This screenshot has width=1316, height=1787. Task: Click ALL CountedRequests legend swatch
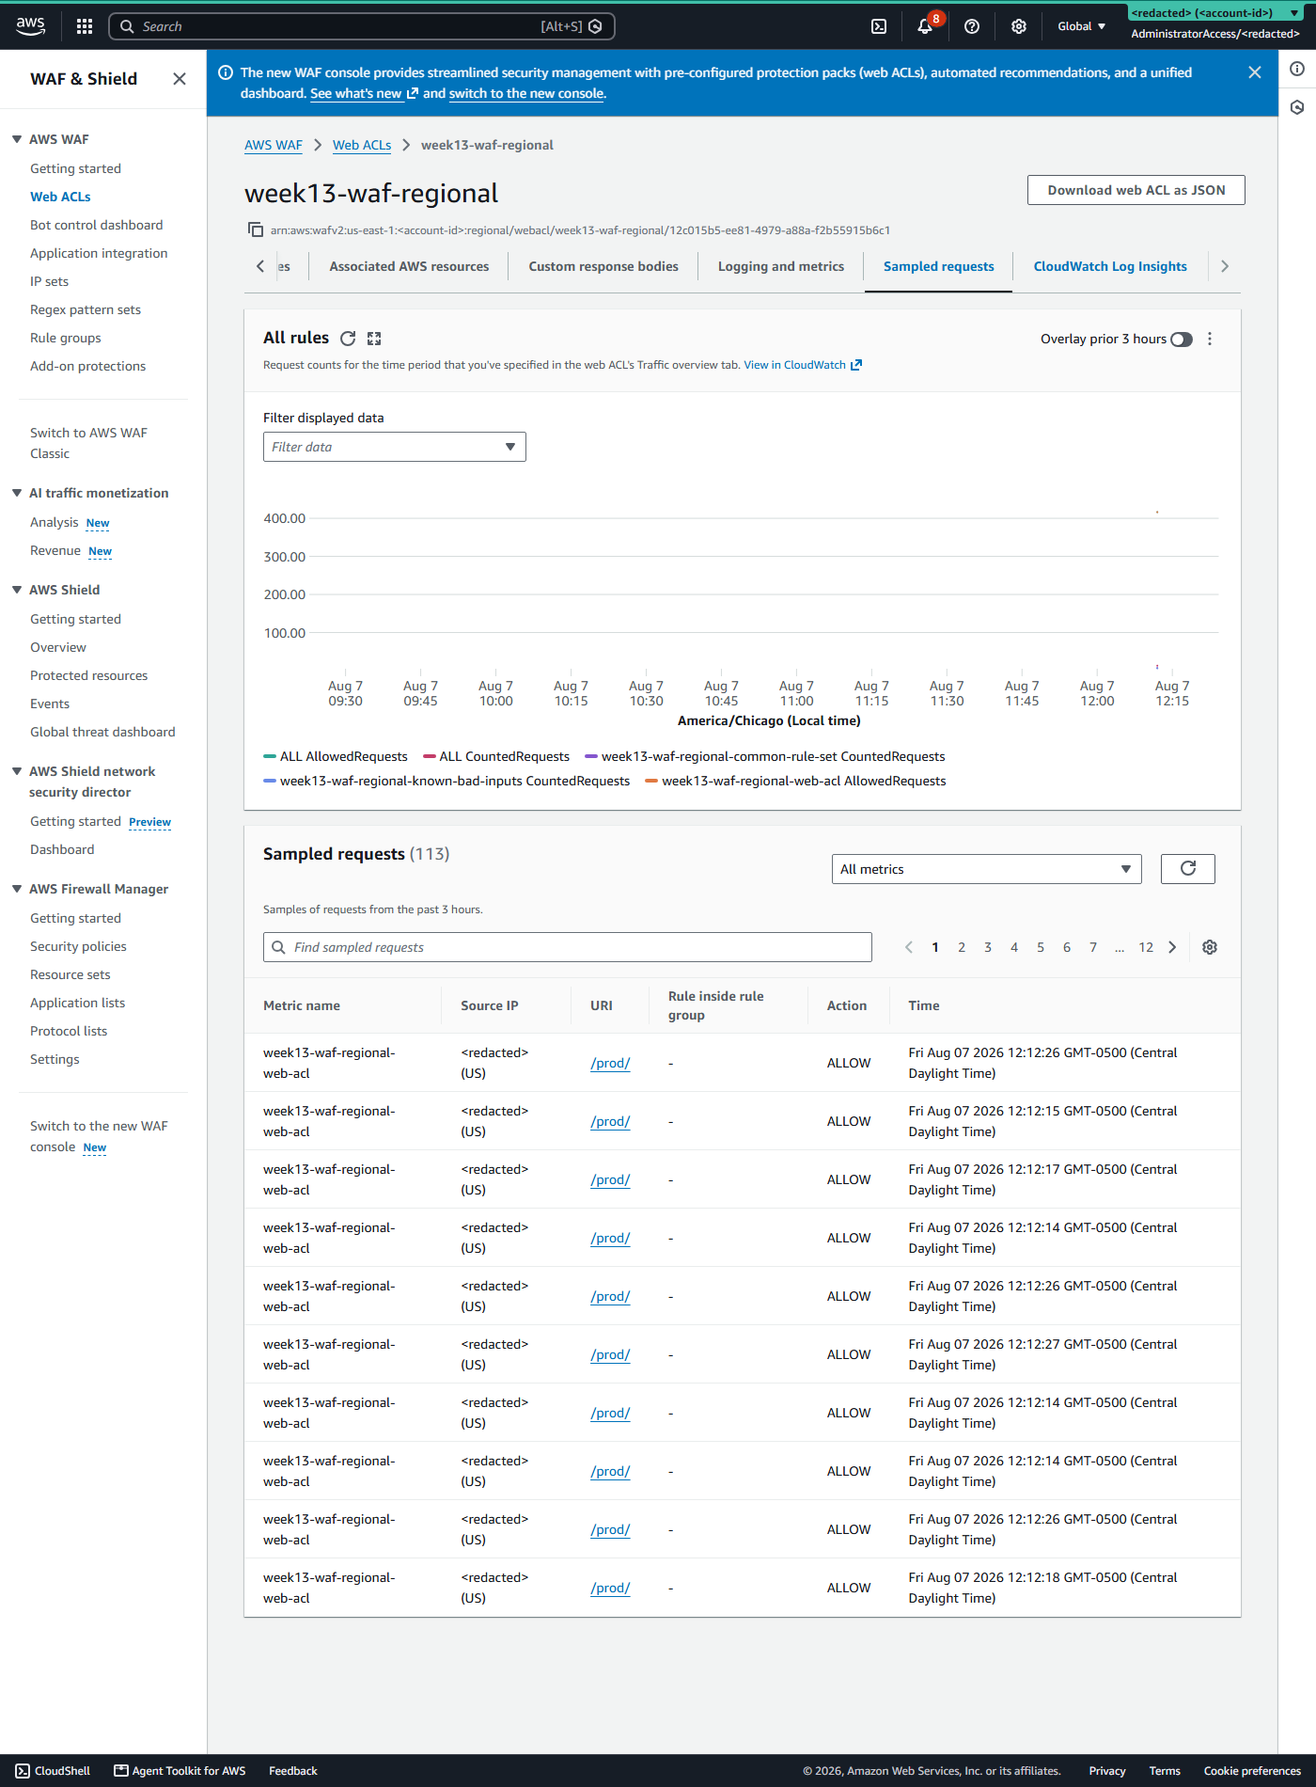click(430, 756)
